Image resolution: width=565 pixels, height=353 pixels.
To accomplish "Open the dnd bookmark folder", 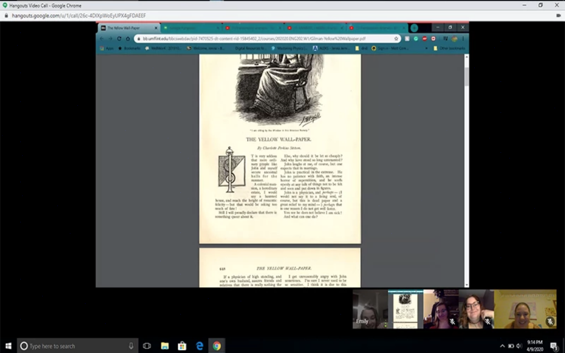I will click(361, 48).
